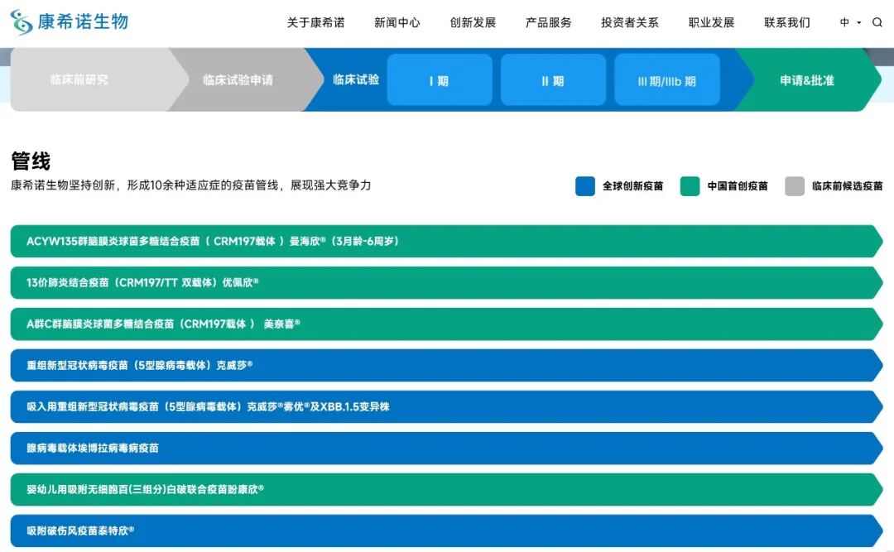This screenshot has width=894, height=552.
Task: Open the 关于康希诺 menu
Action: pyautogui.click(x=316, y=22)
